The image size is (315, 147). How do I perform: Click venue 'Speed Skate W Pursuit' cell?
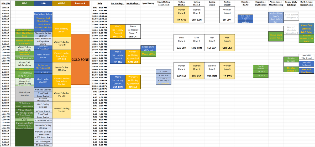[148, 48]
